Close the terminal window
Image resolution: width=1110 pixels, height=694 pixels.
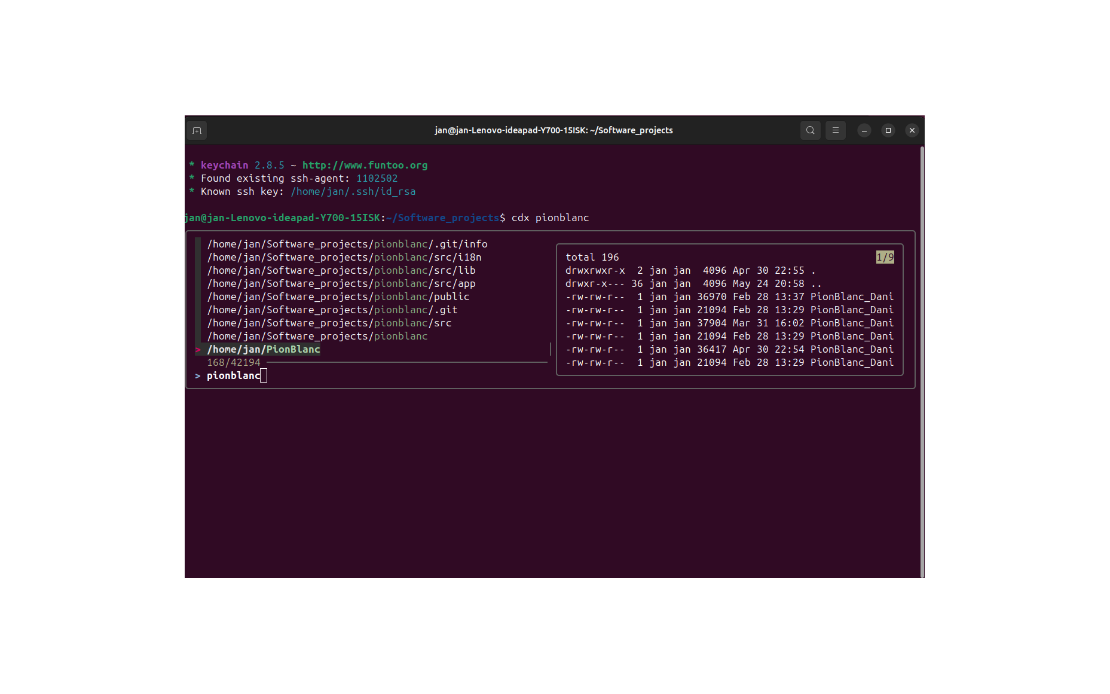pyautogui.click(x=912, y=130)
